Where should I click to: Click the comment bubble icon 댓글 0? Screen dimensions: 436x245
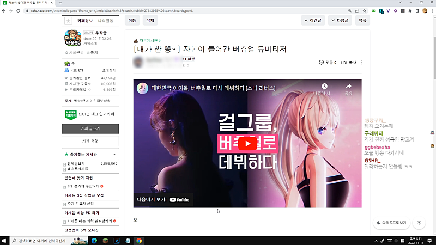tap(321, 62)
